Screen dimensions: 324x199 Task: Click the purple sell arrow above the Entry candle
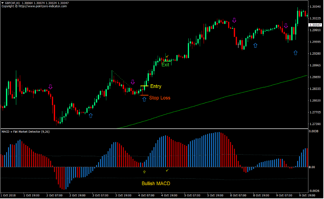133,81
